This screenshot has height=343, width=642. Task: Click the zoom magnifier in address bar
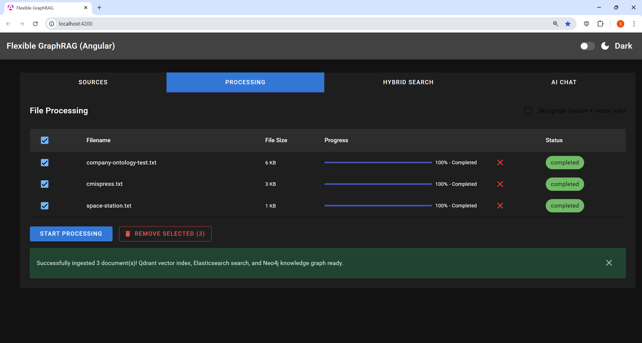tap(555, 24)
